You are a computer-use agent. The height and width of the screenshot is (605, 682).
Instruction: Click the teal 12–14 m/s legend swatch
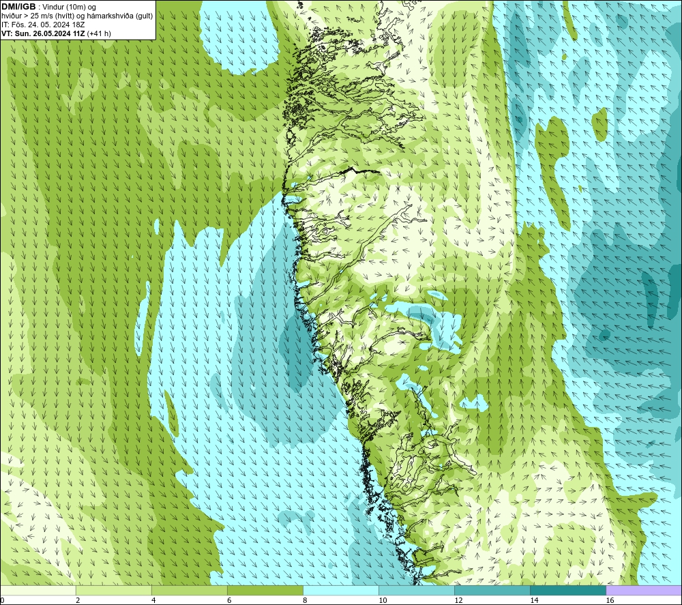point(492,590)
